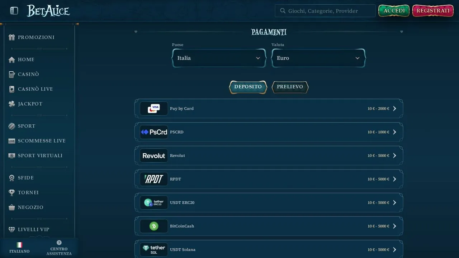Focus the Giochi, Categorie, Provider search field
The height and width of the screenshot is (258, 459).
point(325,11)
